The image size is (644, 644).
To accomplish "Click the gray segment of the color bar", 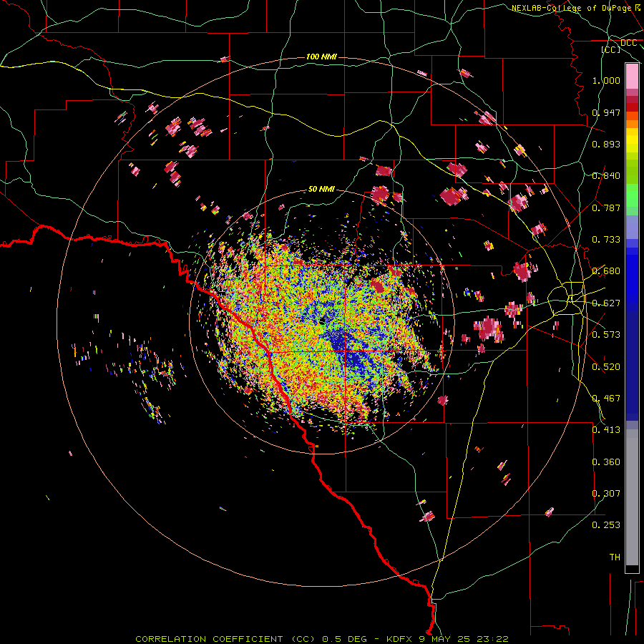I will [x=632, y=497].
